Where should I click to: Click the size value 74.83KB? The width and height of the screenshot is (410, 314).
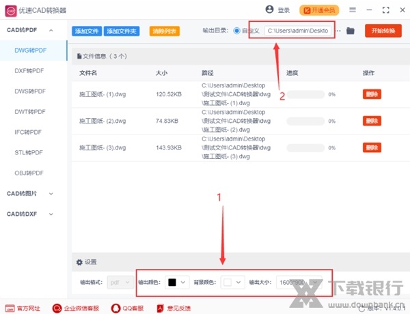coord(167,121)
